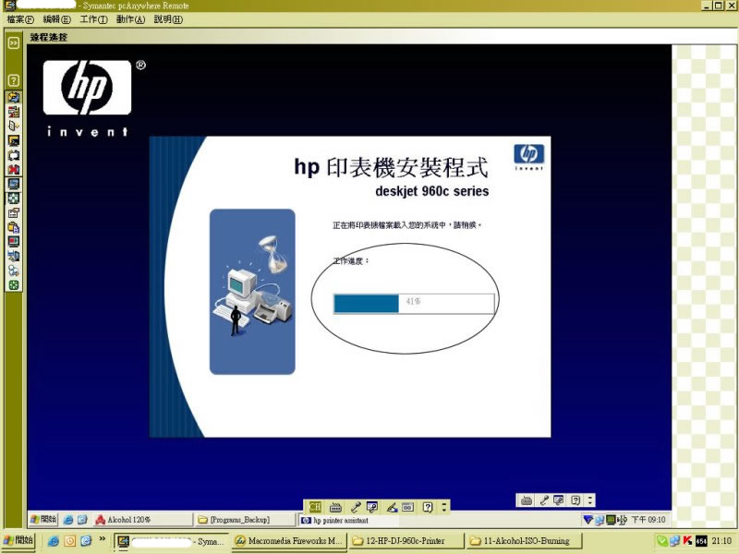Click the microphone icon on the CH language bar
The width and height of the screenshot is (739, 554).
[x=356, y=507]
